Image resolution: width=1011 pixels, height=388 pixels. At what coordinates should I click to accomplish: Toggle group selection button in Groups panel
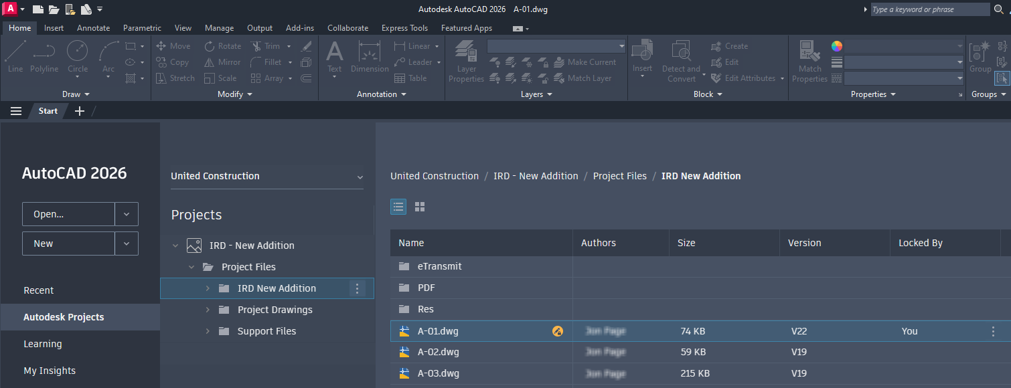[x=1002, y=78]
